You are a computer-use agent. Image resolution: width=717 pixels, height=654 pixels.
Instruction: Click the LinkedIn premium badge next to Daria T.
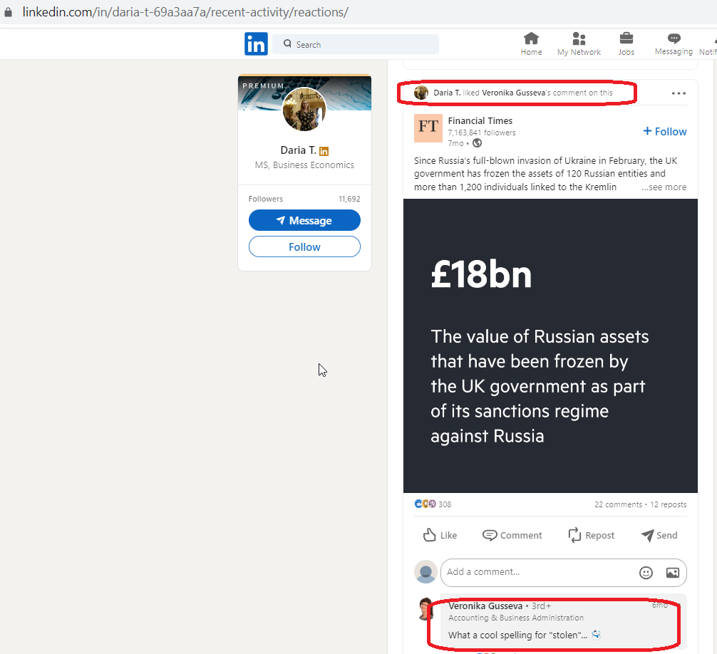(x=324, y=151)
